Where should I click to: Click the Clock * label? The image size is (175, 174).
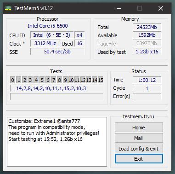coord(17,44)
